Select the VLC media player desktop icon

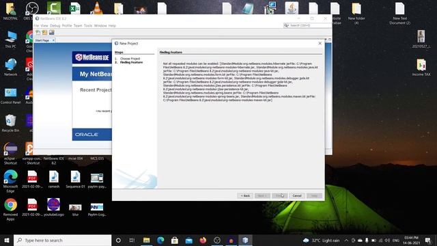click(x=97, y=8)
